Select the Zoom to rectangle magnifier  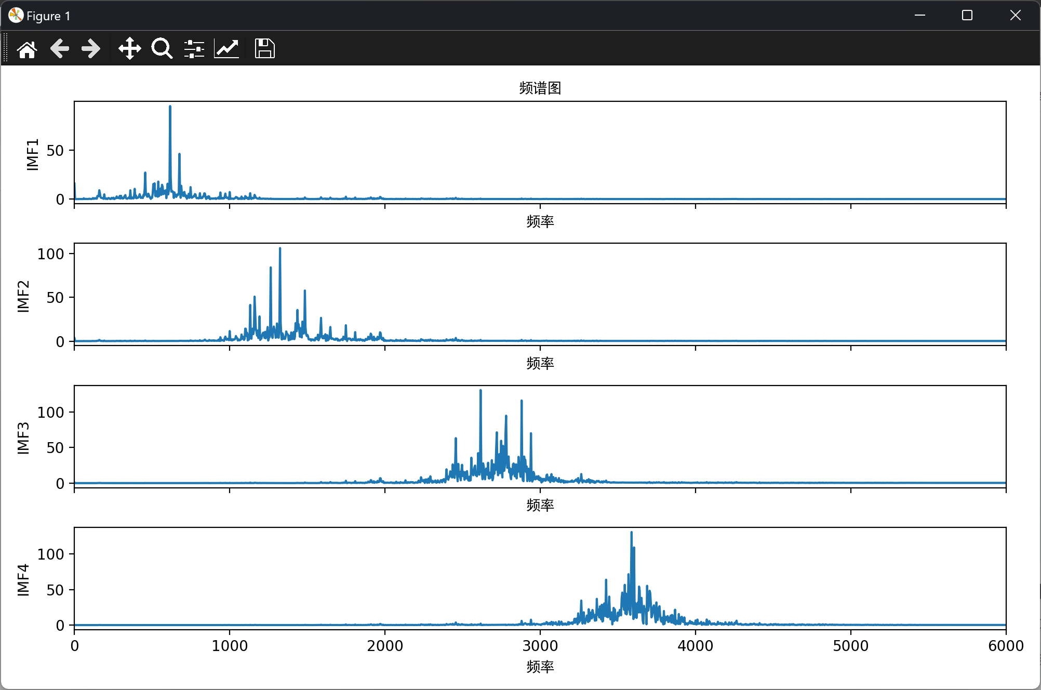pos(162,49)
